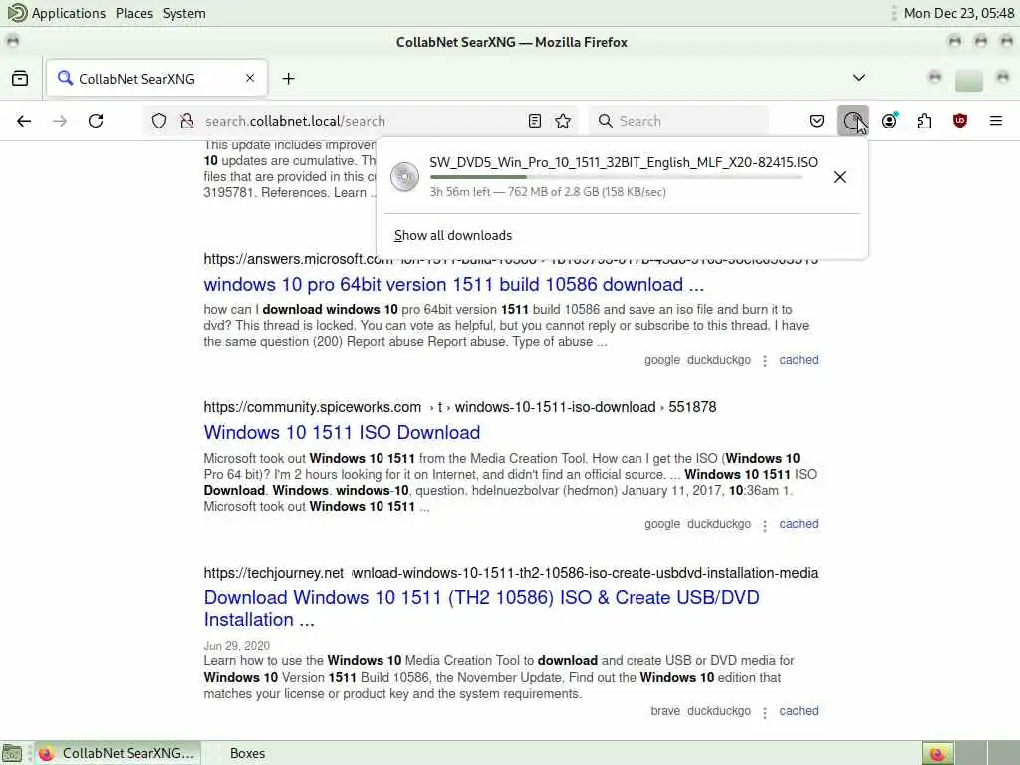Open cached link for techjourney result

[799, 711]
